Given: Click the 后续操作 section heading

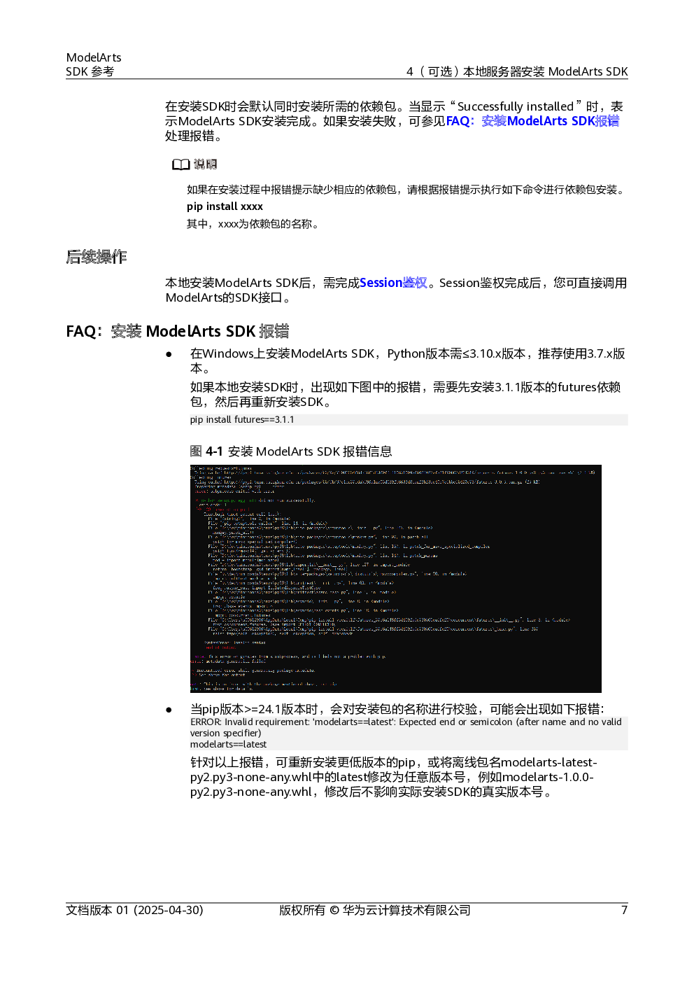Looking at the screenshot, I should [x=97, y=257].
